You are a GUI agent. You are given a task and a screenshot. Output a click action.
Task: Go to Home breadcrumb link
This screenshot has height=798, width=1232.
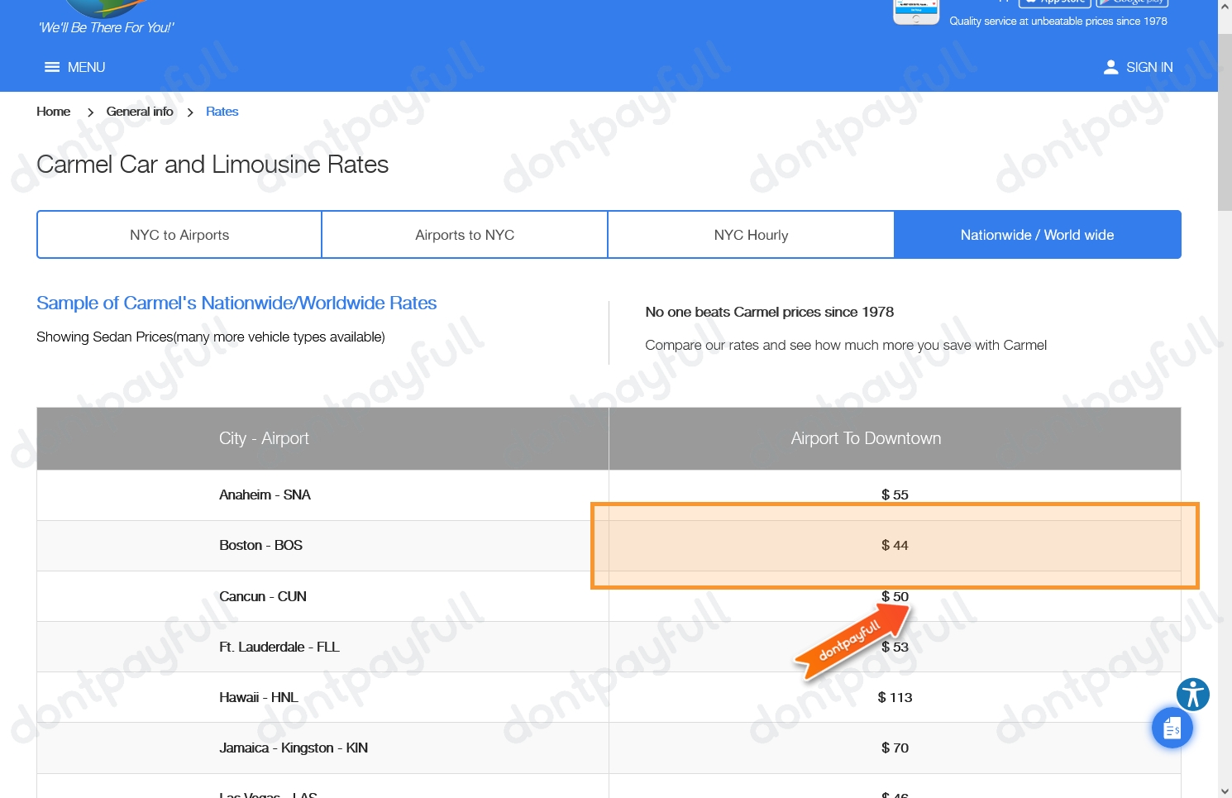pyautogui.click(x=53, y=112)
